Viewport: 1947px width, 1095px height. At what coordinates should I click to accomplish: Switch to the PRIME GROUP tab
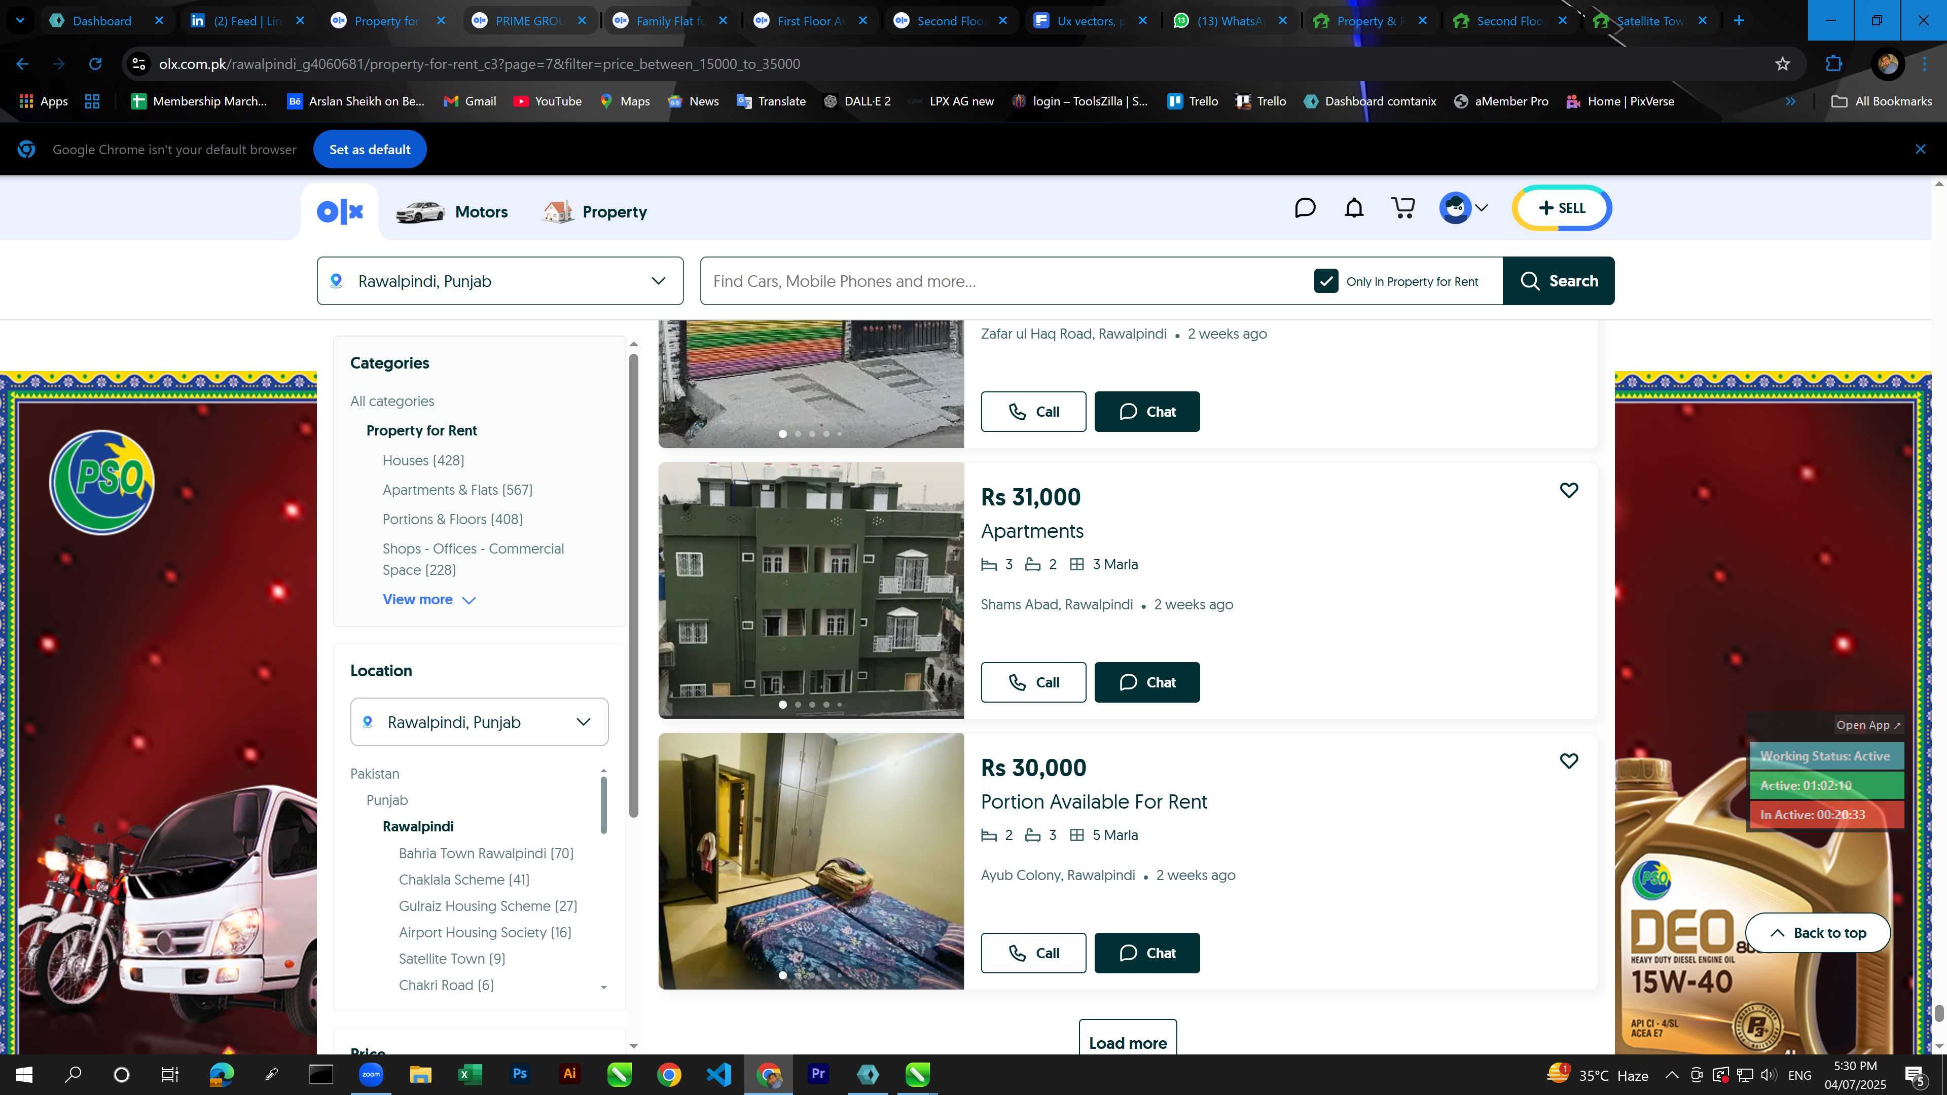[529, 20]
